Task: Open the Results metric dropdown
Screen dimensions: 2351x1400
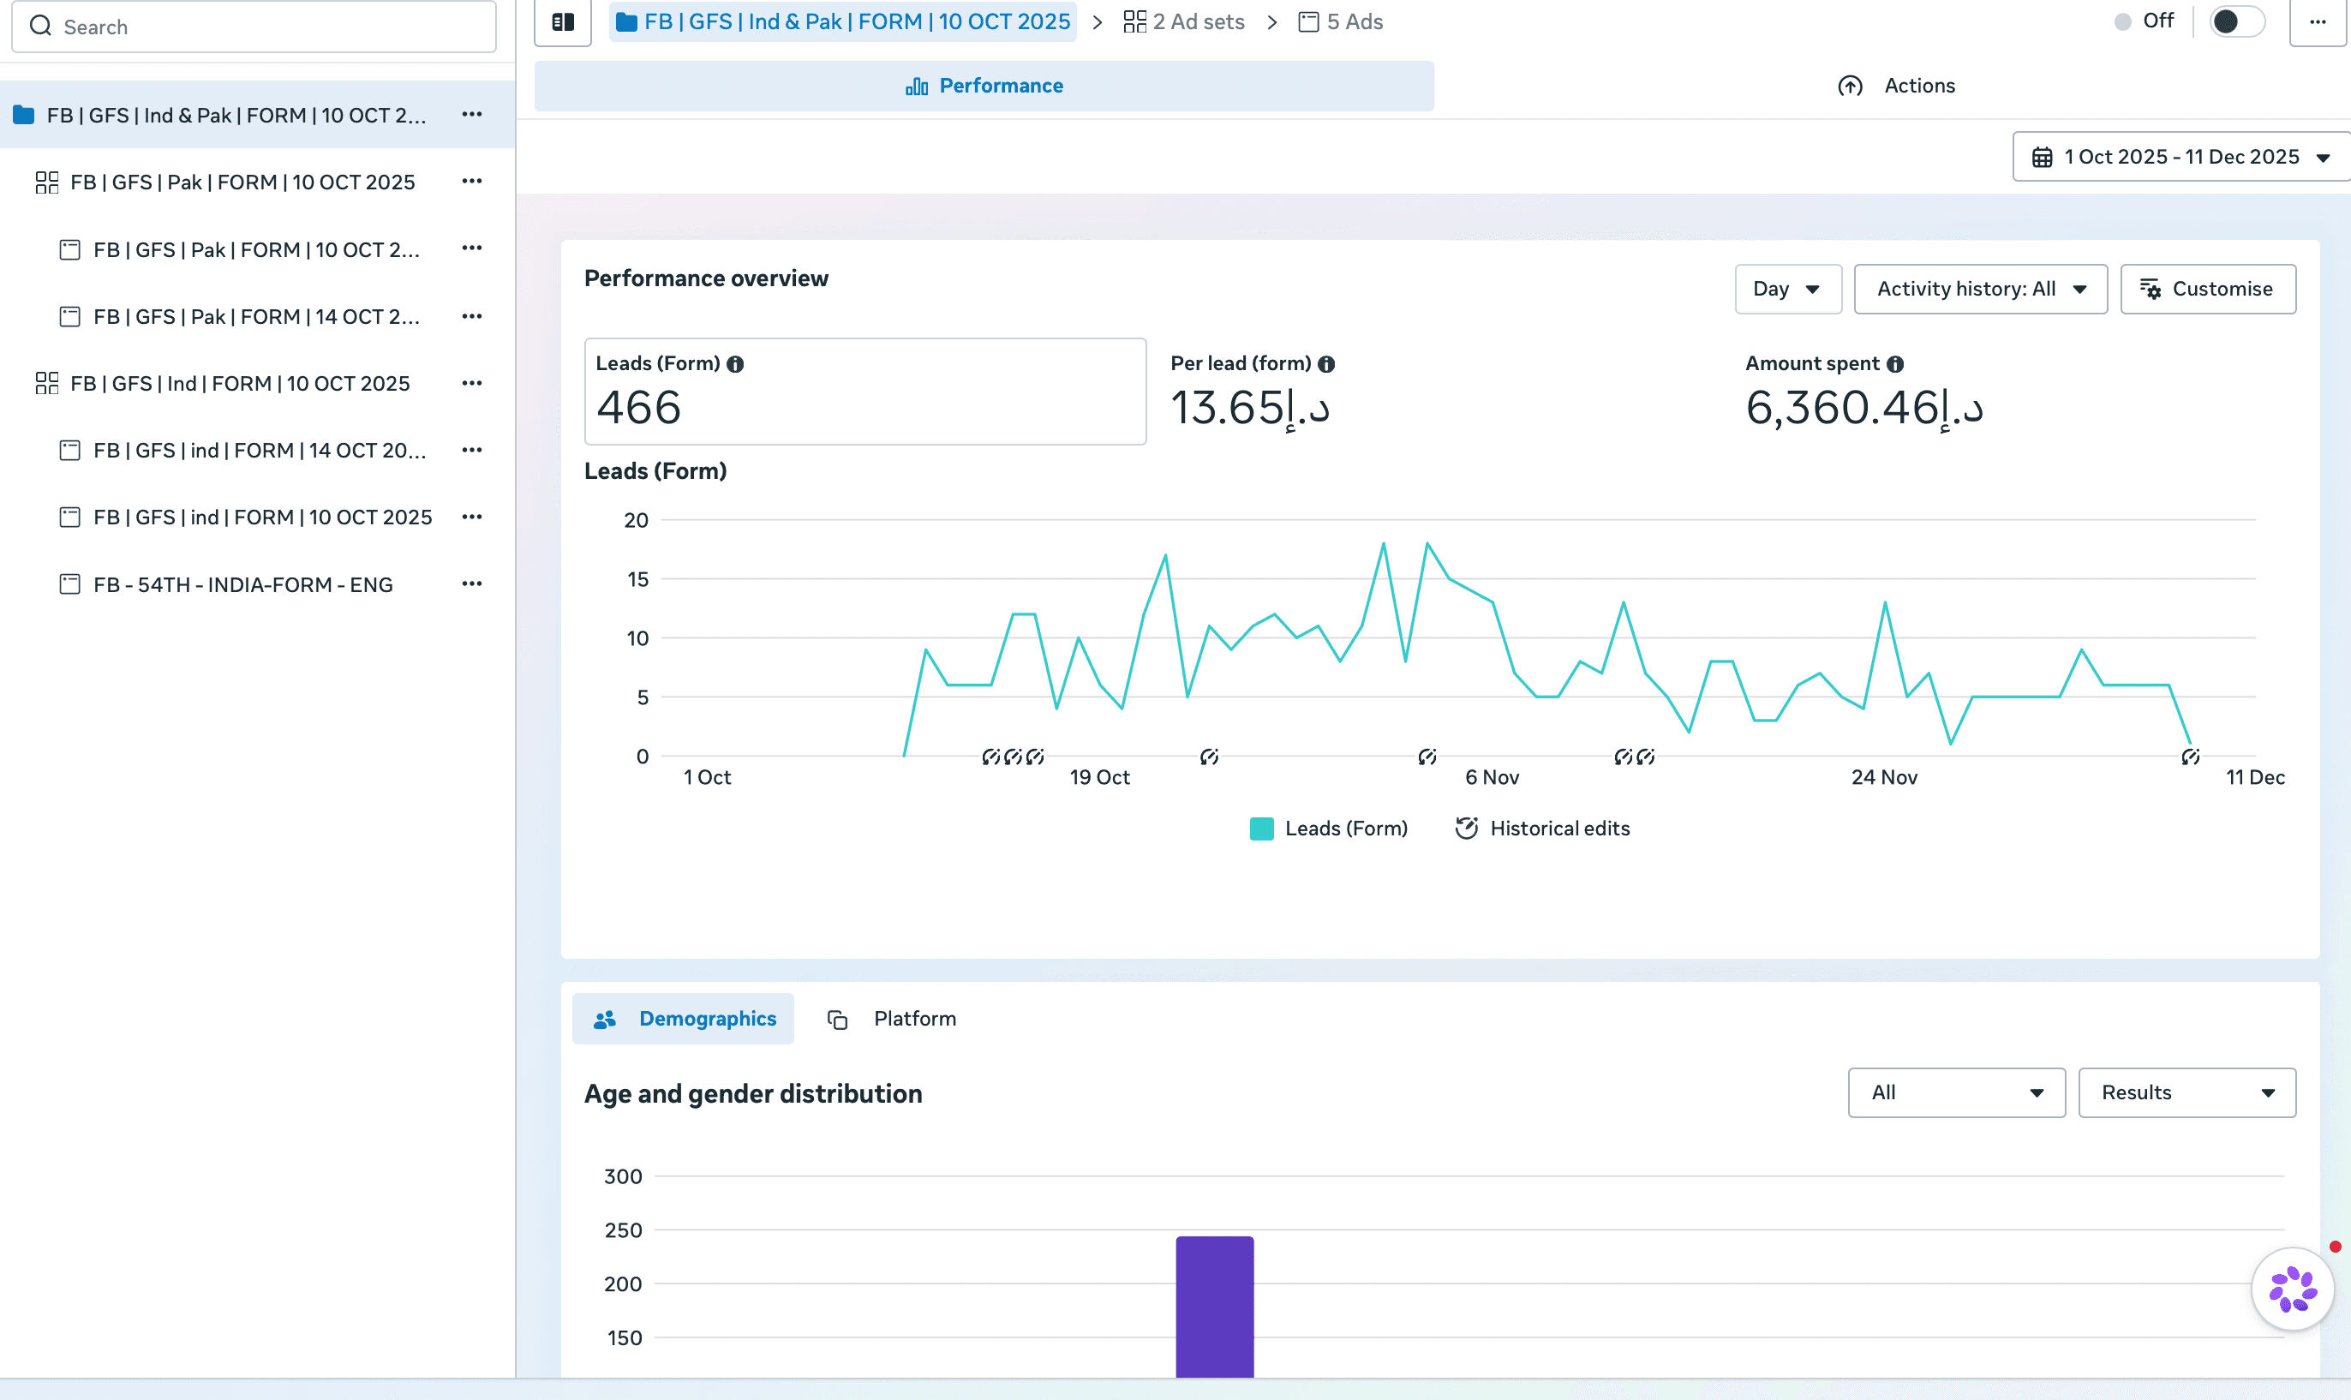Action: click(2186, 1092)
